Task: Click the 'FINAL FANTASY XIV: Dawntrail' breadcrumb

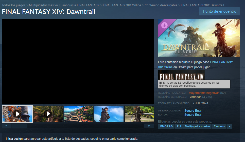Action: coord(202,5)
